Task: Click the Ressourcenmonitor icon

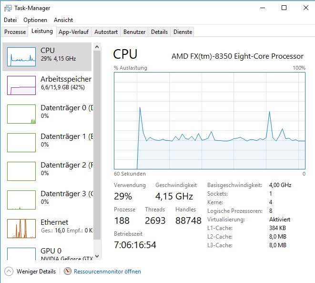Action: [x=68, y=272]
